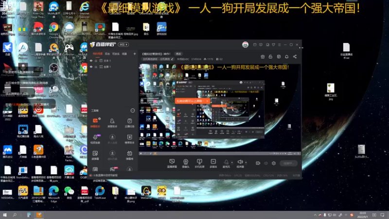Toggle visibility eye of the 全屏 1 source

(91, 67)
